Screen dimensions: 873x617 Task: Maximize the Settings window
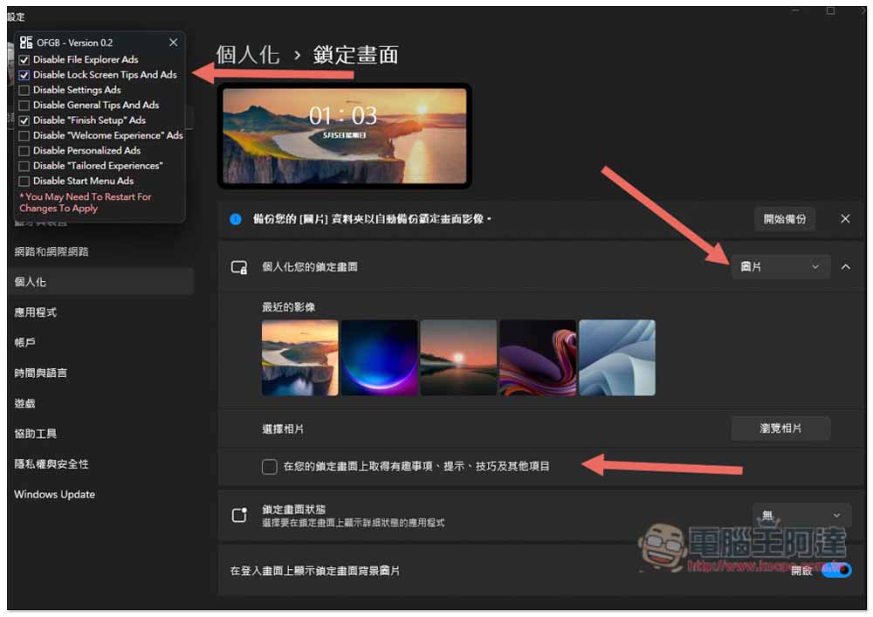point(830,10)
